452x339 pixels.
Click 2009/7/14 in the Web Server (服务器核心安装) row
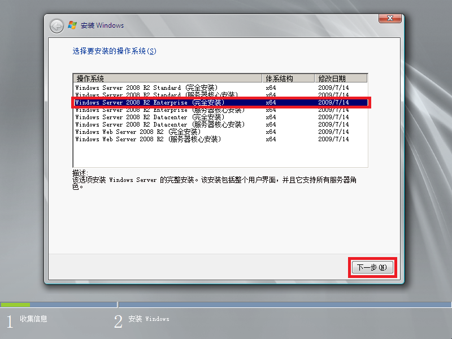click(x=333, y=139)
